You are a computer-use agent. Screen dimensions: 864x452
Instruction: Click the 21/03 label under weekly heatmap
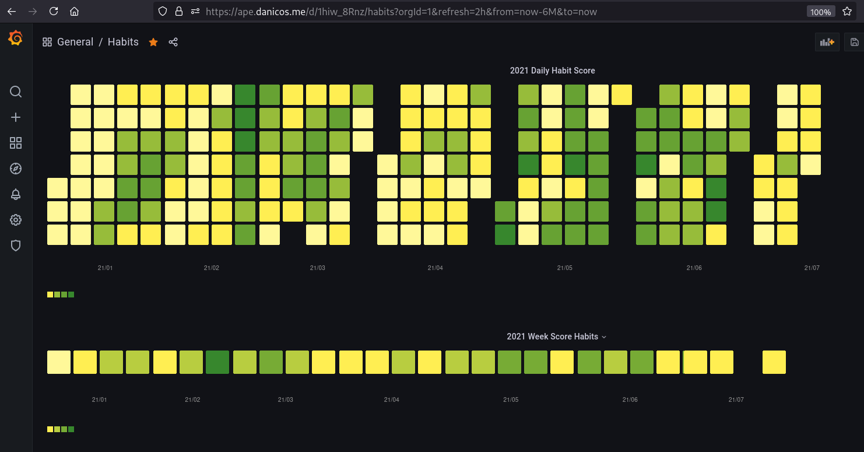coord(286,400)
